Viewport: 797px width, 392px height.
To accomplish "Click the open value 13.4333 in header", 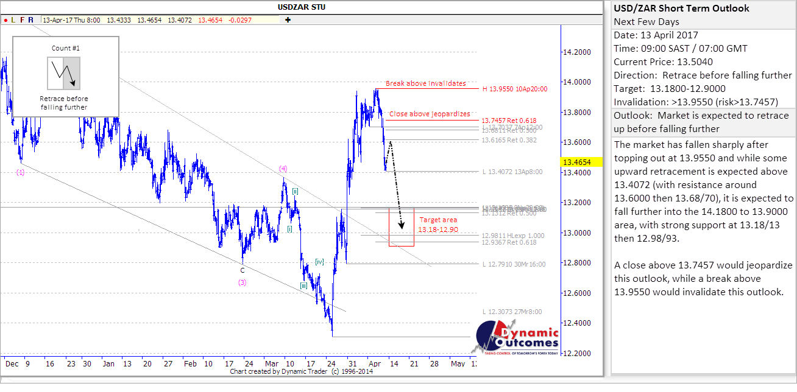I will 118,20.
